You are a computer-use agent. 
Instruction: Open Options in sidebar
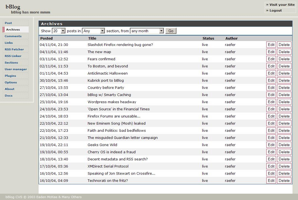[16, 83]
